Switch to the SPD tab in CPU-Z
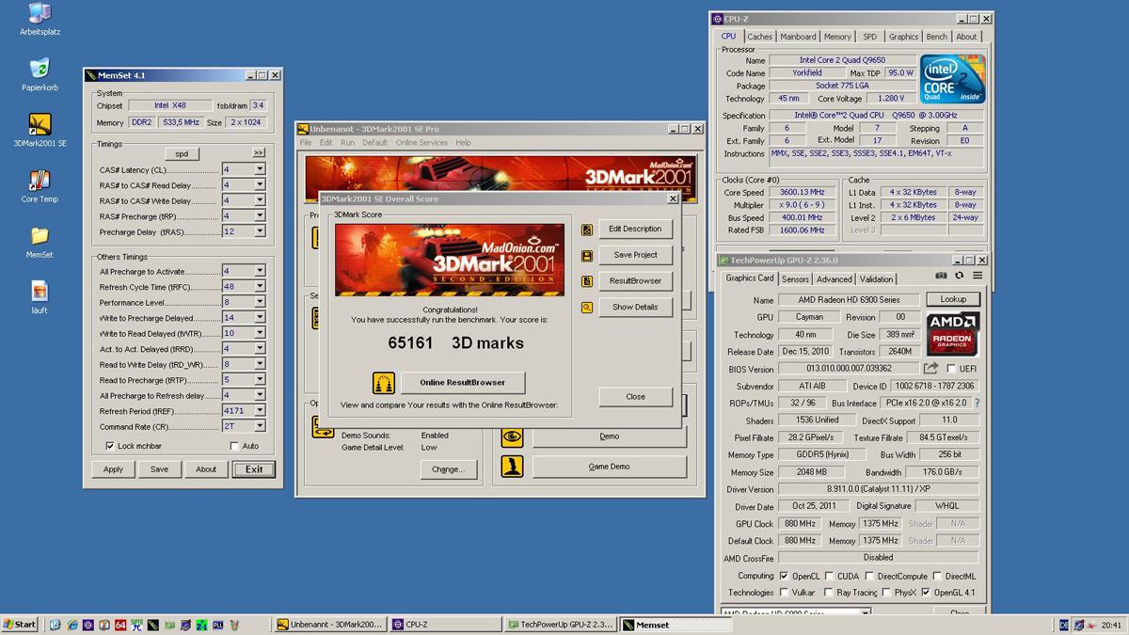The width and height of the screenshot is (1129, 635). point(869,37)
